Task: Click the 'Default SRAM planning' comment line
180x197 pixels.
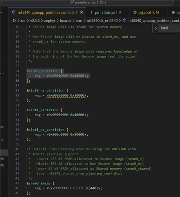Action: click(x=81, y=149)
